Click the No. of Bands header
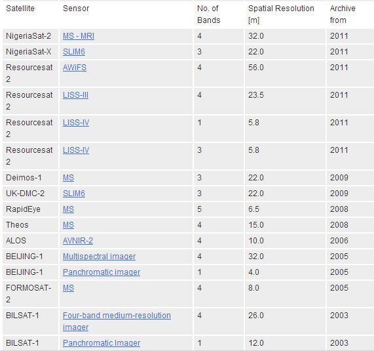 coord(209,14)
